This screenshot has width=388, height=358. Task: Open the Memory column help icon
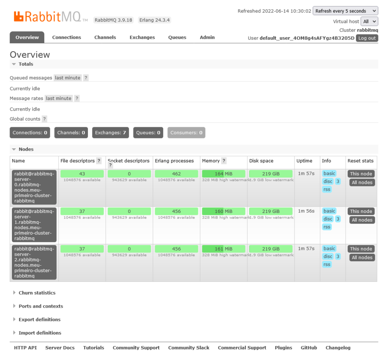(x=224, y=161)
